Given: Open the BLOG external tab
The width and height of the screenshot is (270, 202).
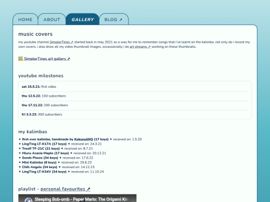Looking at the screenshot, I should click(x=113, y=19).
